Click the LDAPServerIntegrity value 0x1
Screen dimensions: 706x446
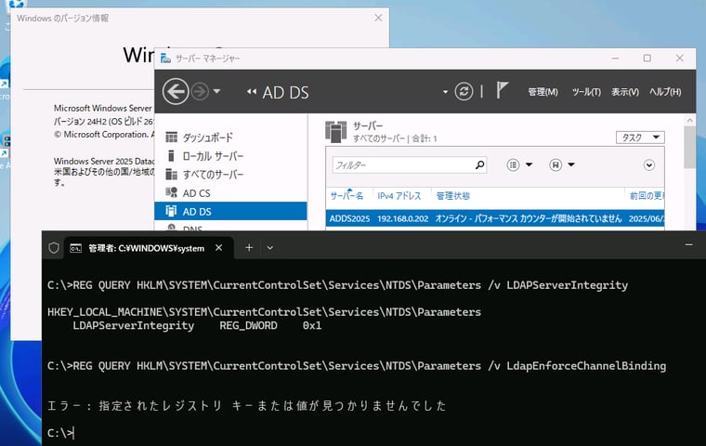click(312, 325)
